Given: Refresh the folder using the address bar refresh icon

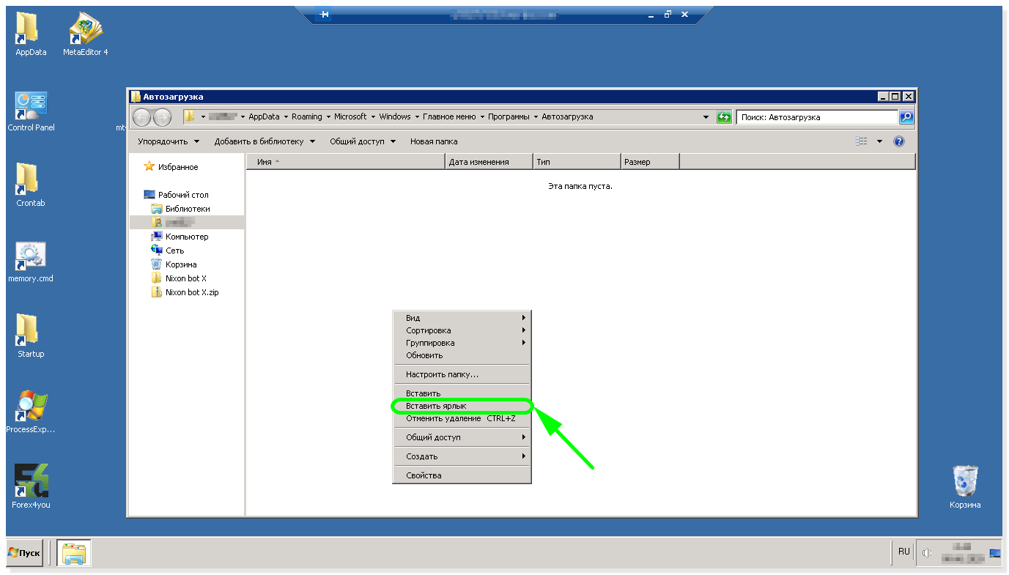Looking at the screenshot, I should 724,117.
